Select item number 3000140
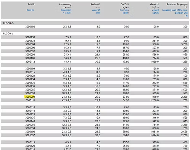Viewport: 190px width, 150px height. (x=30, y=121)
